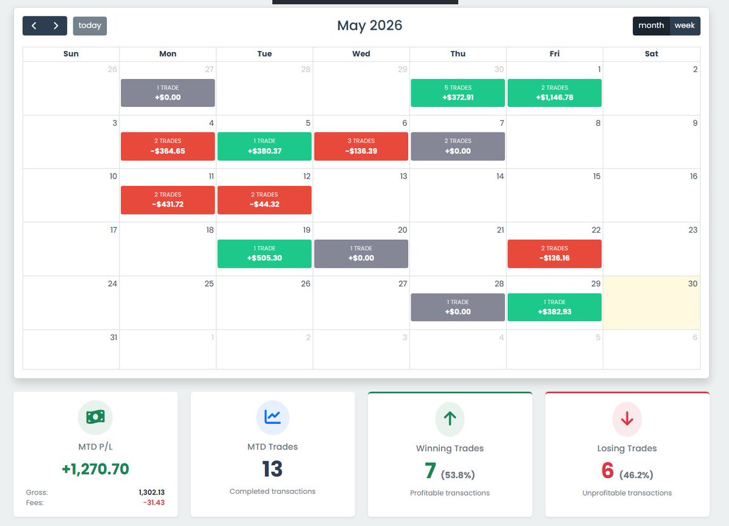Image resolution: width=729 pixels, height=526 pixels.
Task: Open the 2 trades -$136.16 event on May 22
Action: pos(555,253)
